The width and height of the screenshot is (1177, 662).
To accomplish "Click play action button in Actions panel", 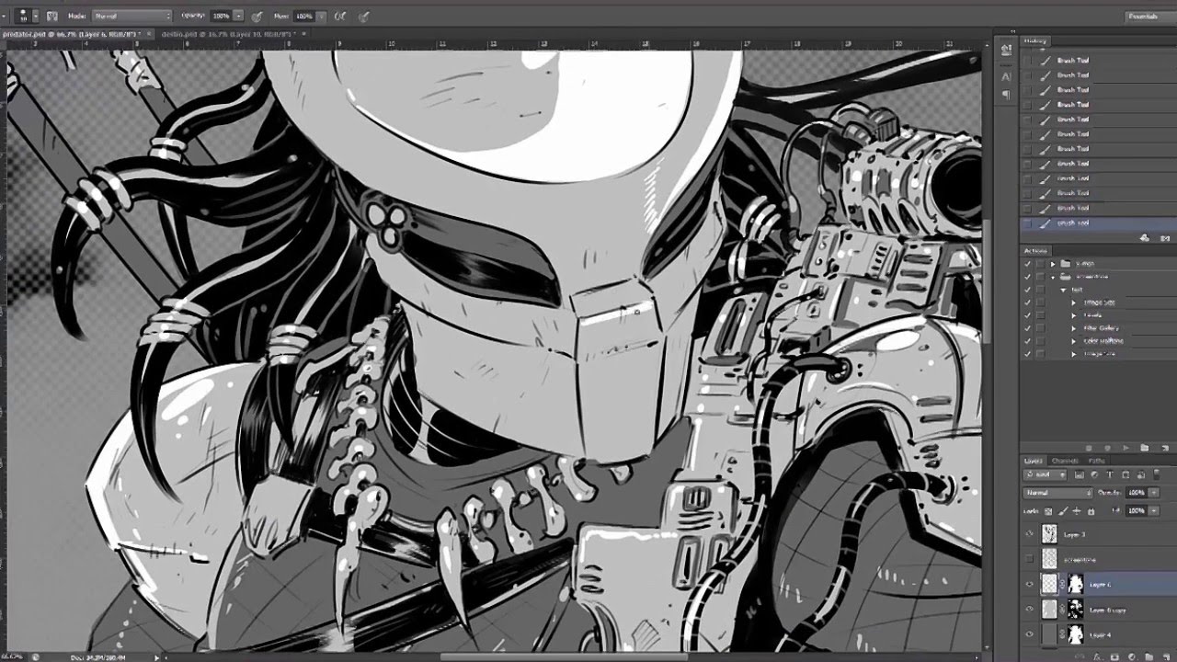I will (x=1126, y=448).
